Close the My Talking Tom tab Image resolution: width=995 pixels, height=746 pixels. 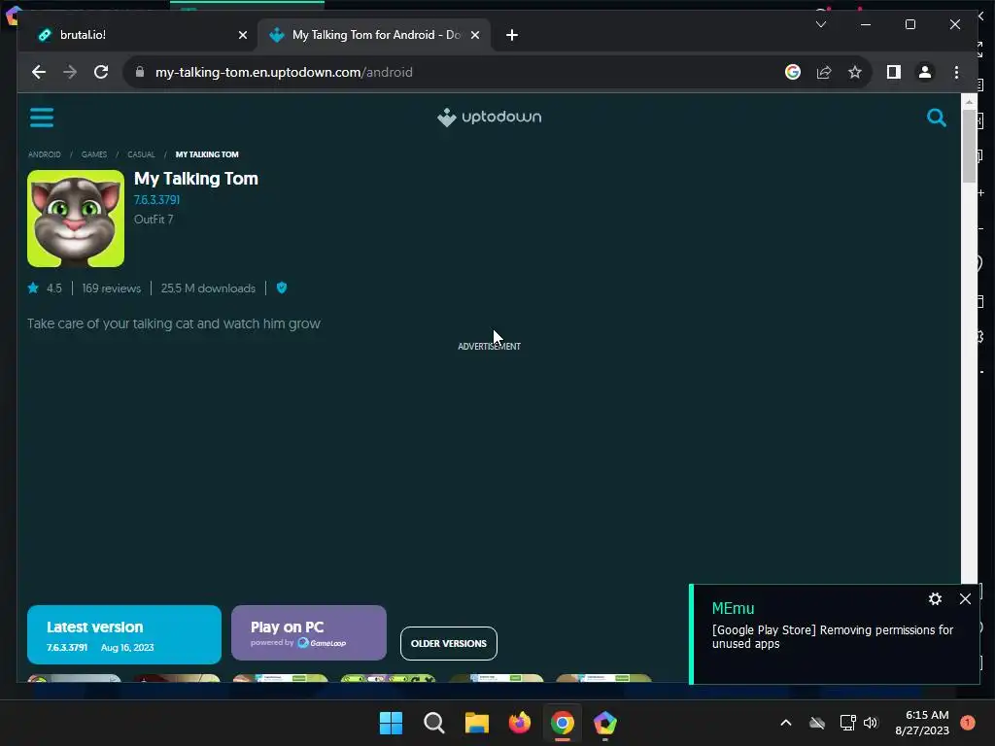[474, 35]
